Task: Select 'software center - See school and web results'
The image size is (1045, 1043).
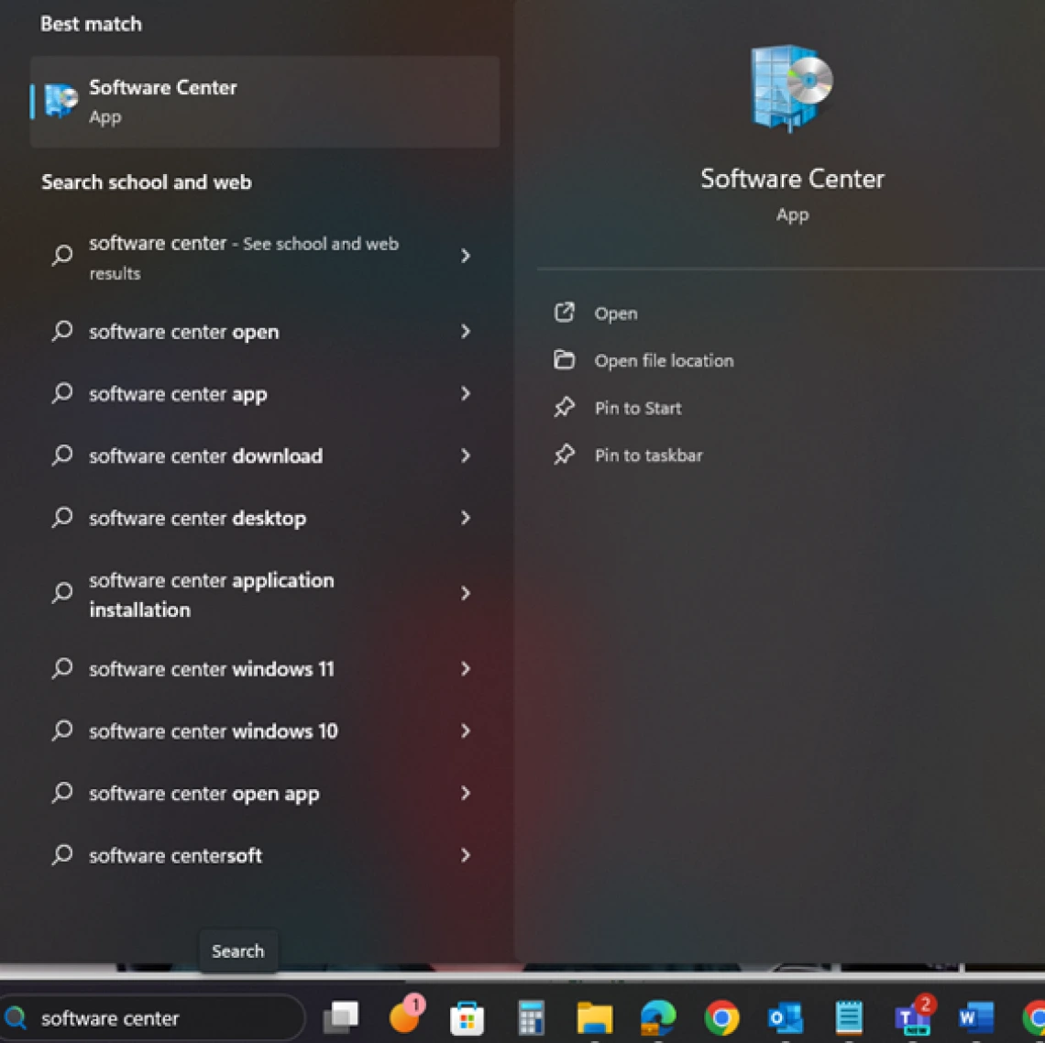Action: pos(265,257)
